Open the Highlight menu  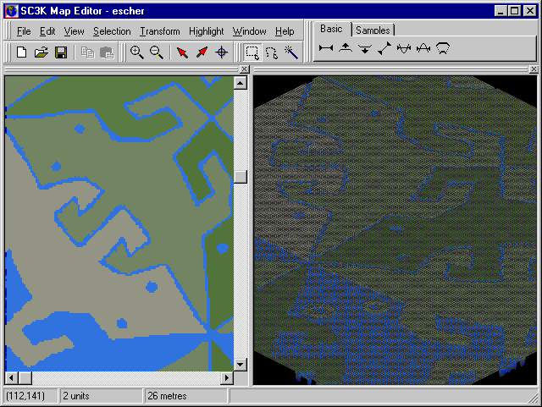pos(207,31)
